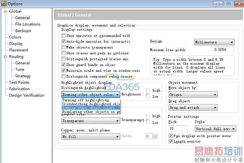This screenshot has width=244, height=163.
Task: Enable Show unroutes at recommended width
Action: point(63,36)
